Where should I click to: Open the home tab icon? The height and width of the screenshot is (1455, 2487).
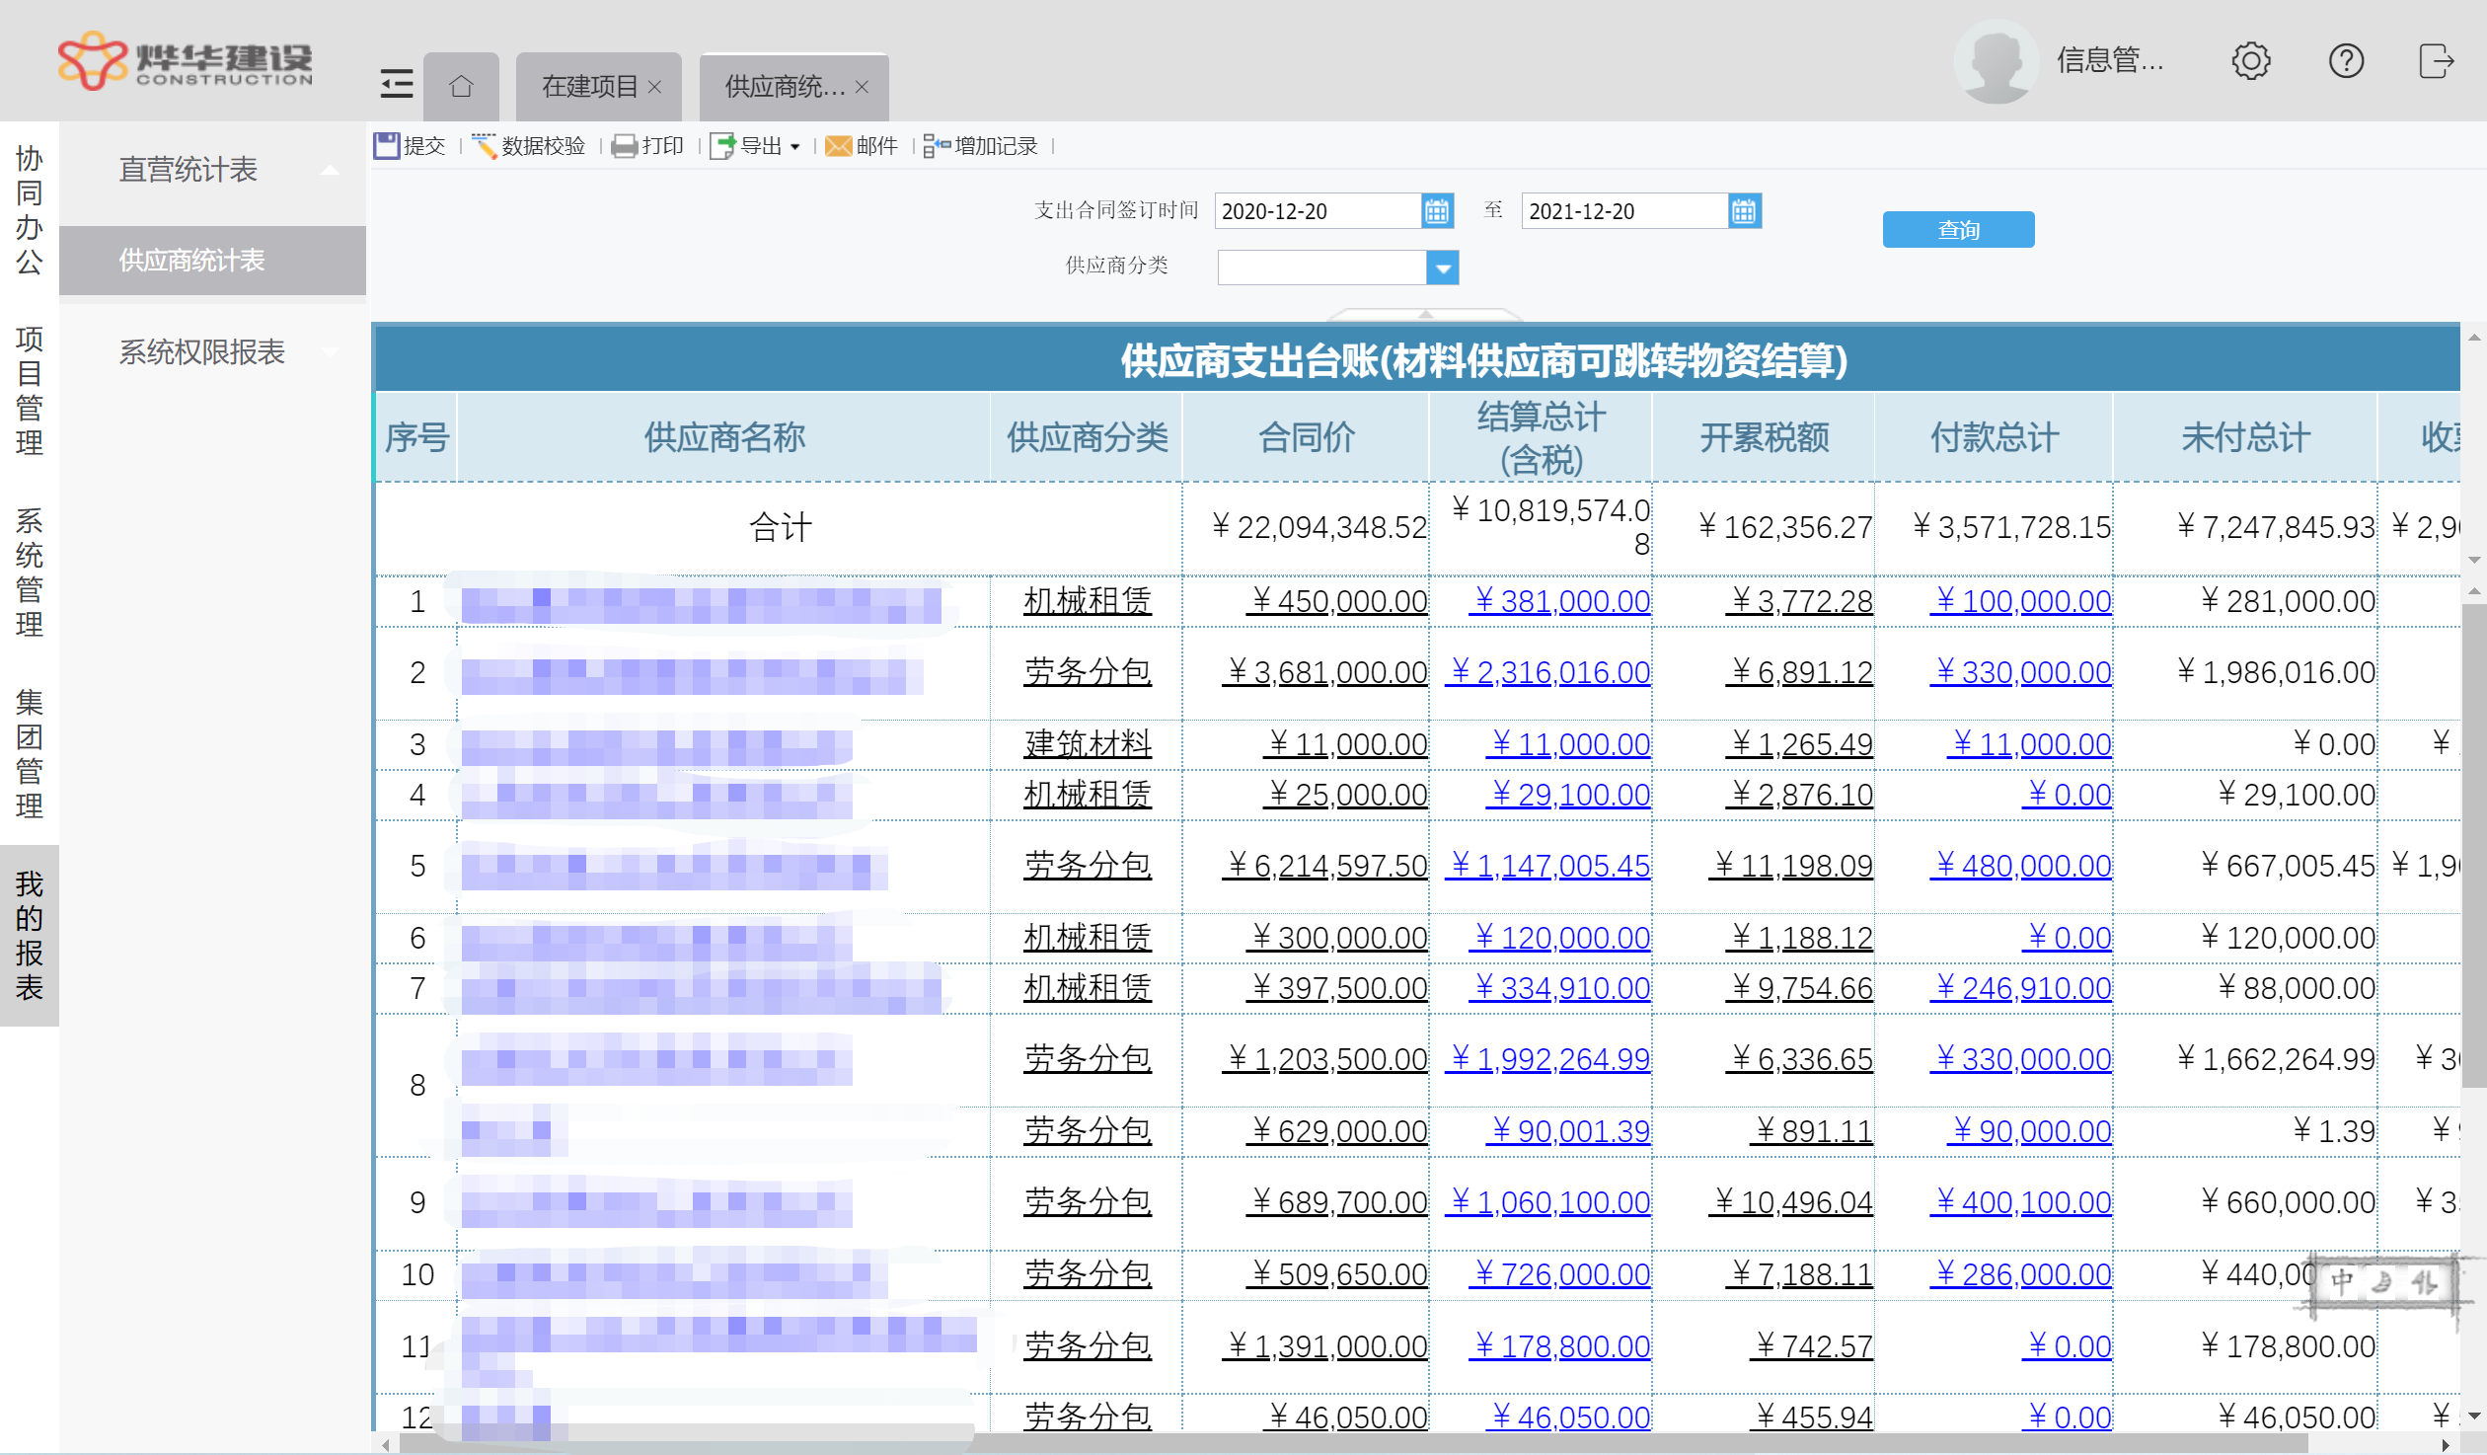point(461,86)
